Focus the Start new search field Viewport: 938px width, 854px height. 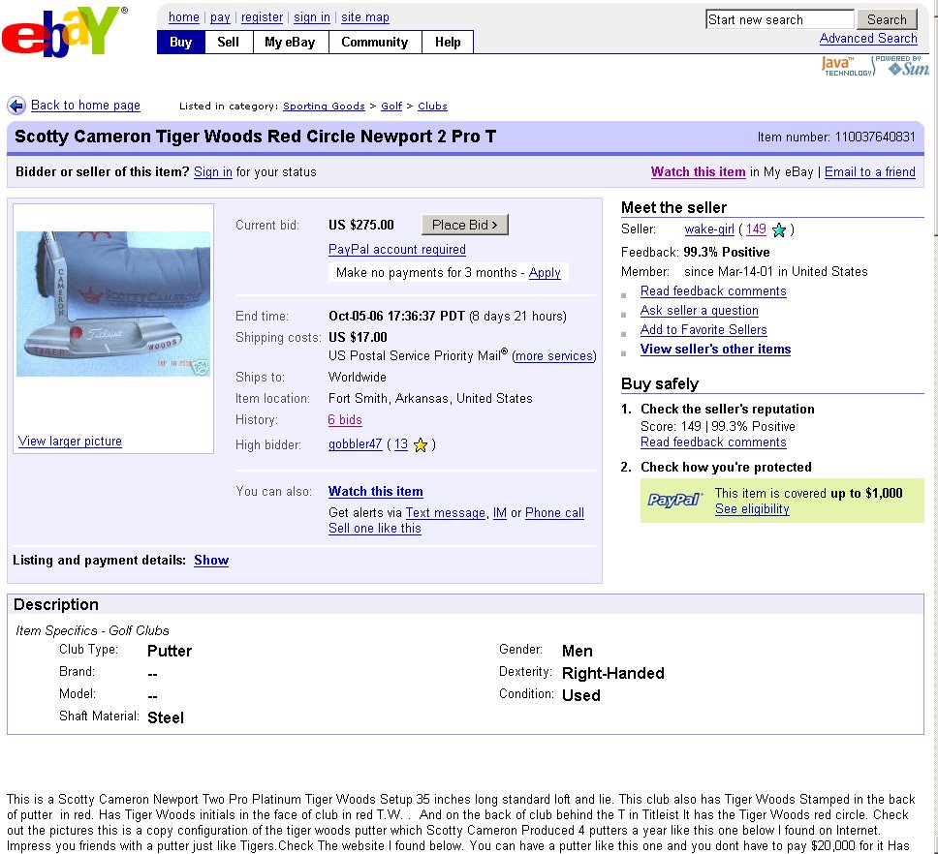pos(779,19)
